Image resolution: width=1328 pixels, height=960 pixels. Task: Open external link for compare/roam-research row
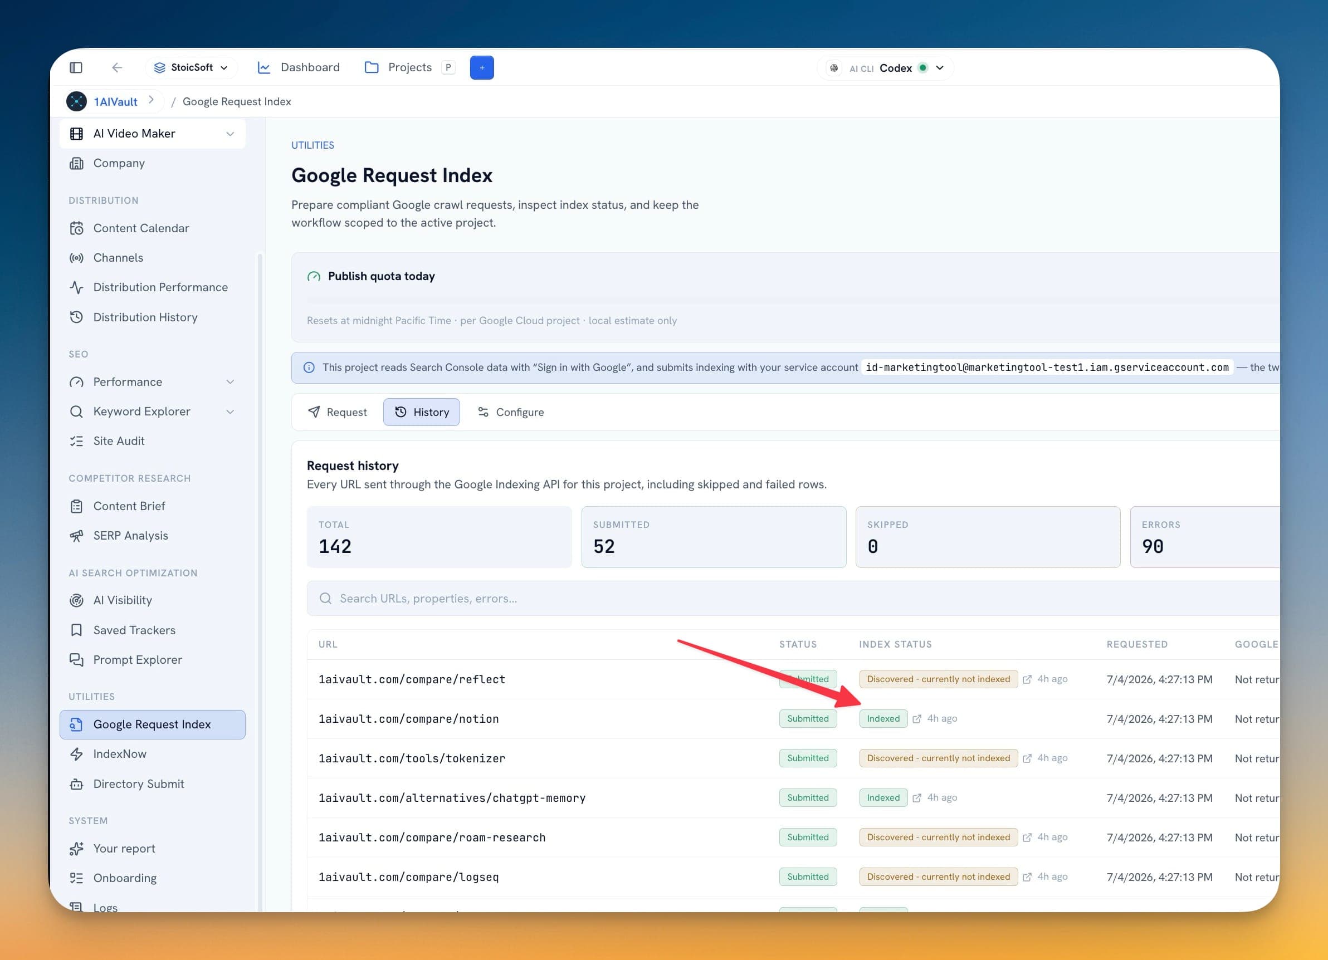pyautogui.click(x=1027, y=837)
